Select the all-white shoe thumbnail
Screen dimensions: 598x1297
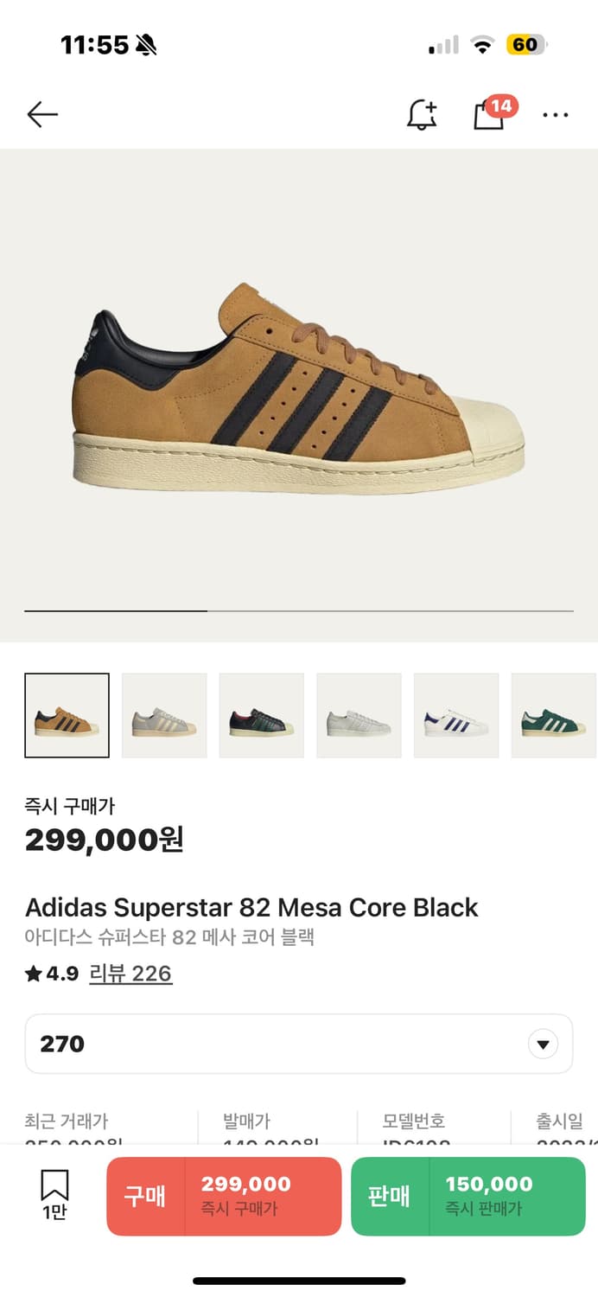pyautogui.click(x=359, y=716)
